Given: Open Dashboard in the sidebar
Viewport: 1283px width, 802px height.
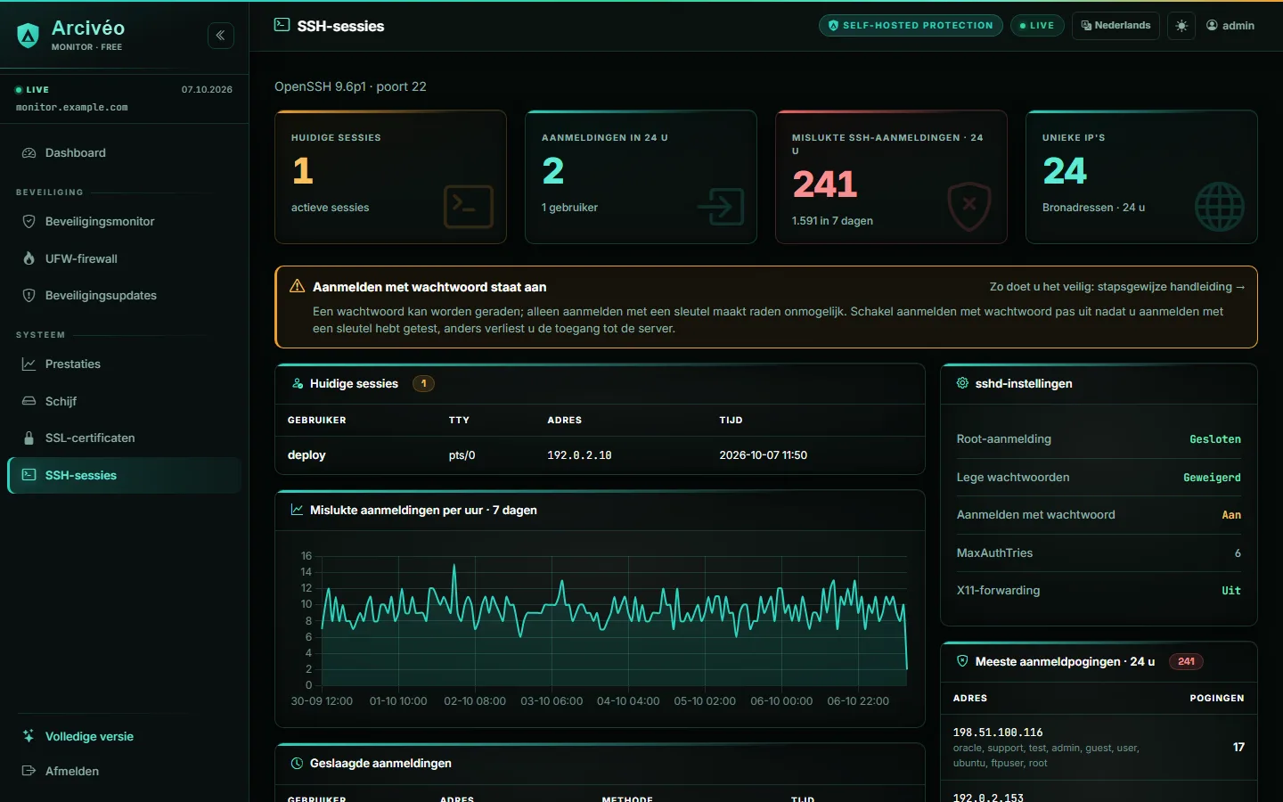Looking at the screenshot, I should (125, 153).
